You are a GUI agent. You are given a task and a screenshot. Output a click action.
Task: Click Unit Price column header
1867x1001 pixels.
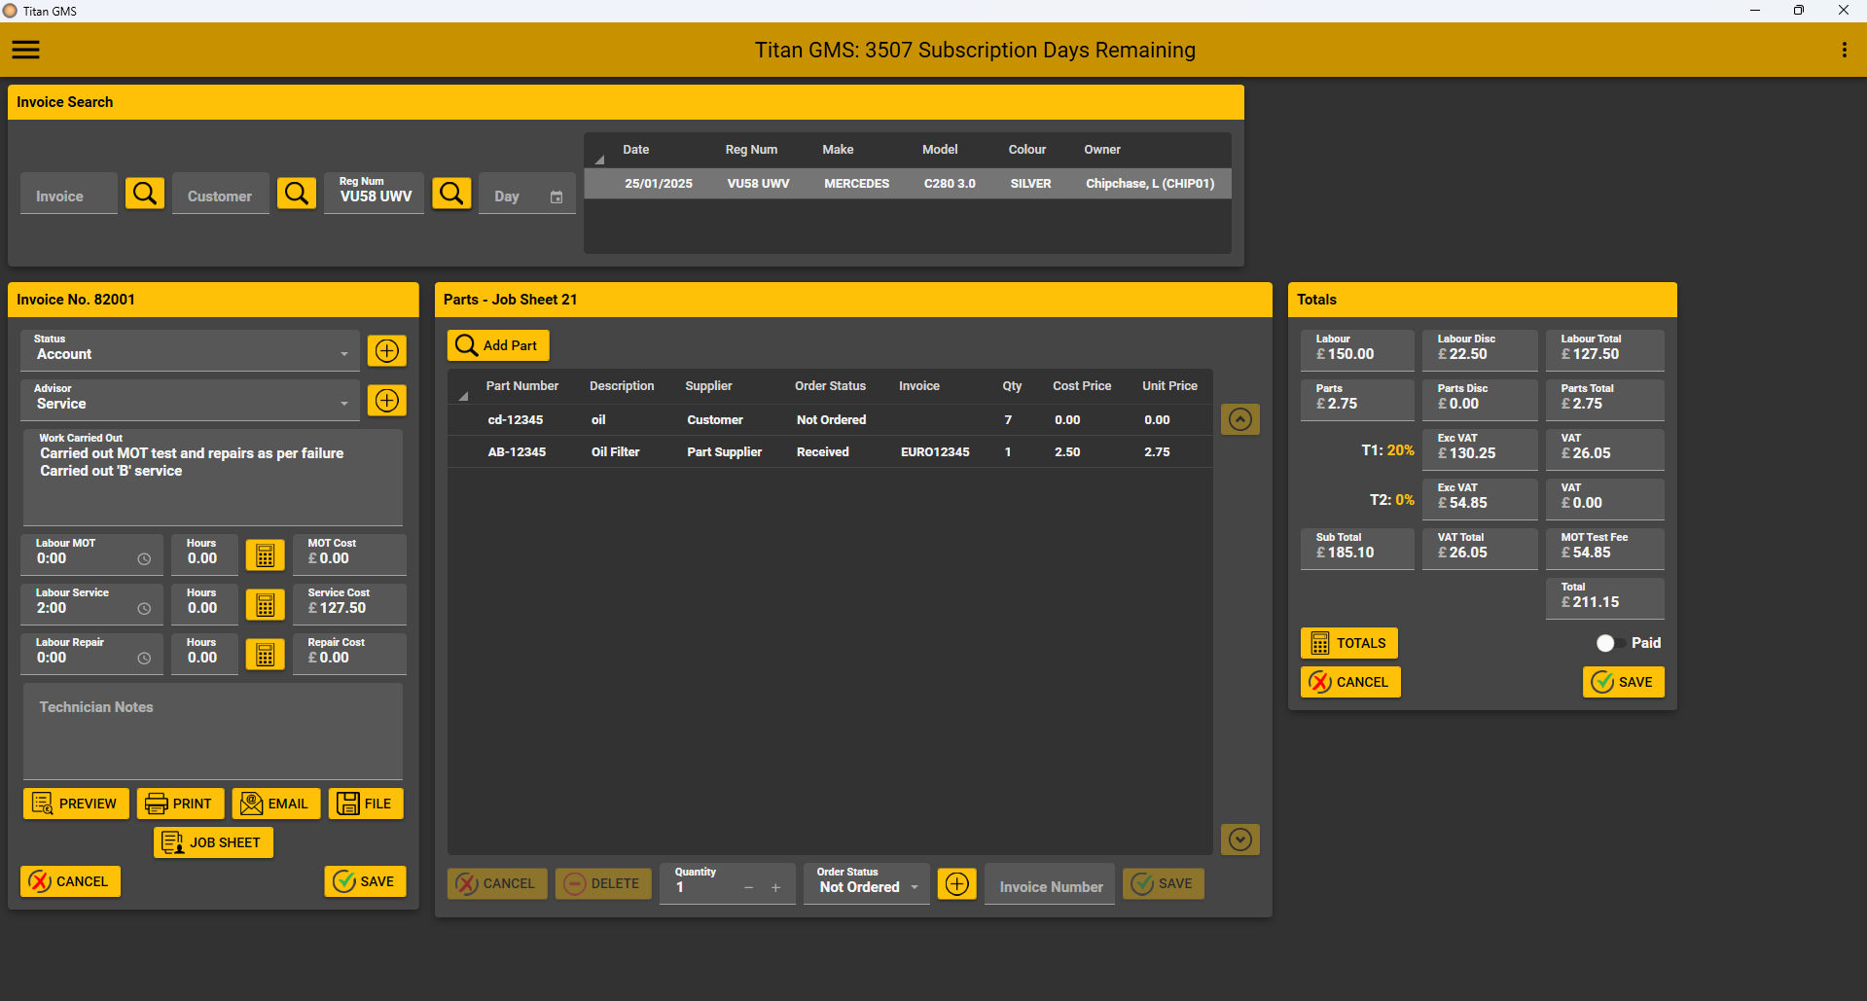pos(1169,386)
